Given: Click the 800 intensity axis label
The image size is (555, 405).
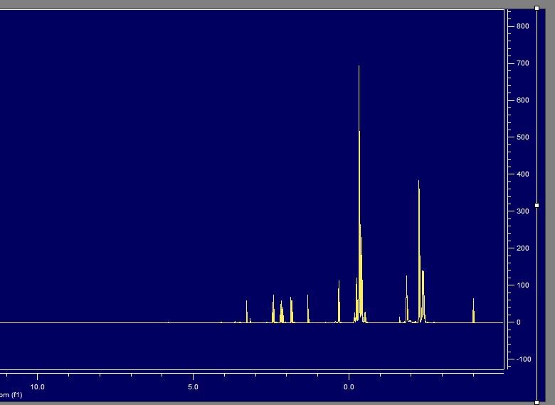Looking at the screenshot, I should click(x=523, y=26).
